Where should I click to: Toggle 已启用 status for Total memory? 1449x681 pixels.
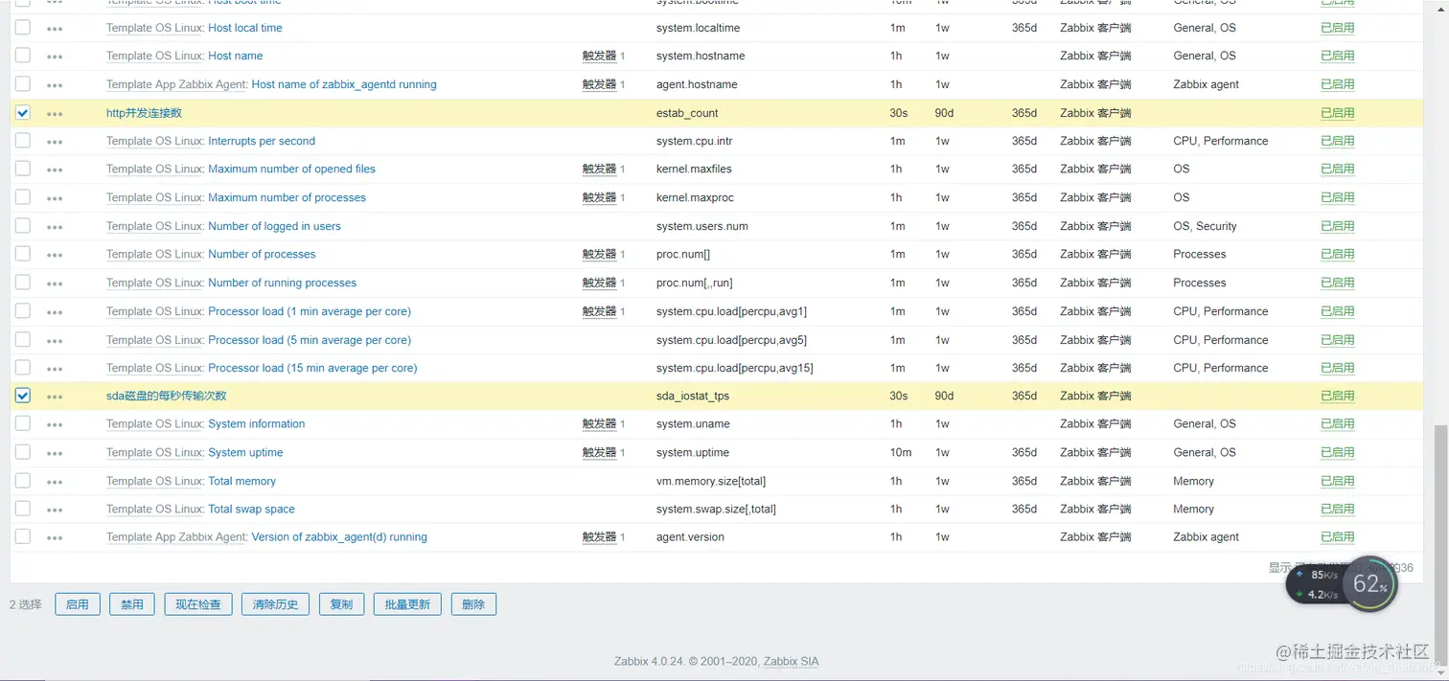1337,481
